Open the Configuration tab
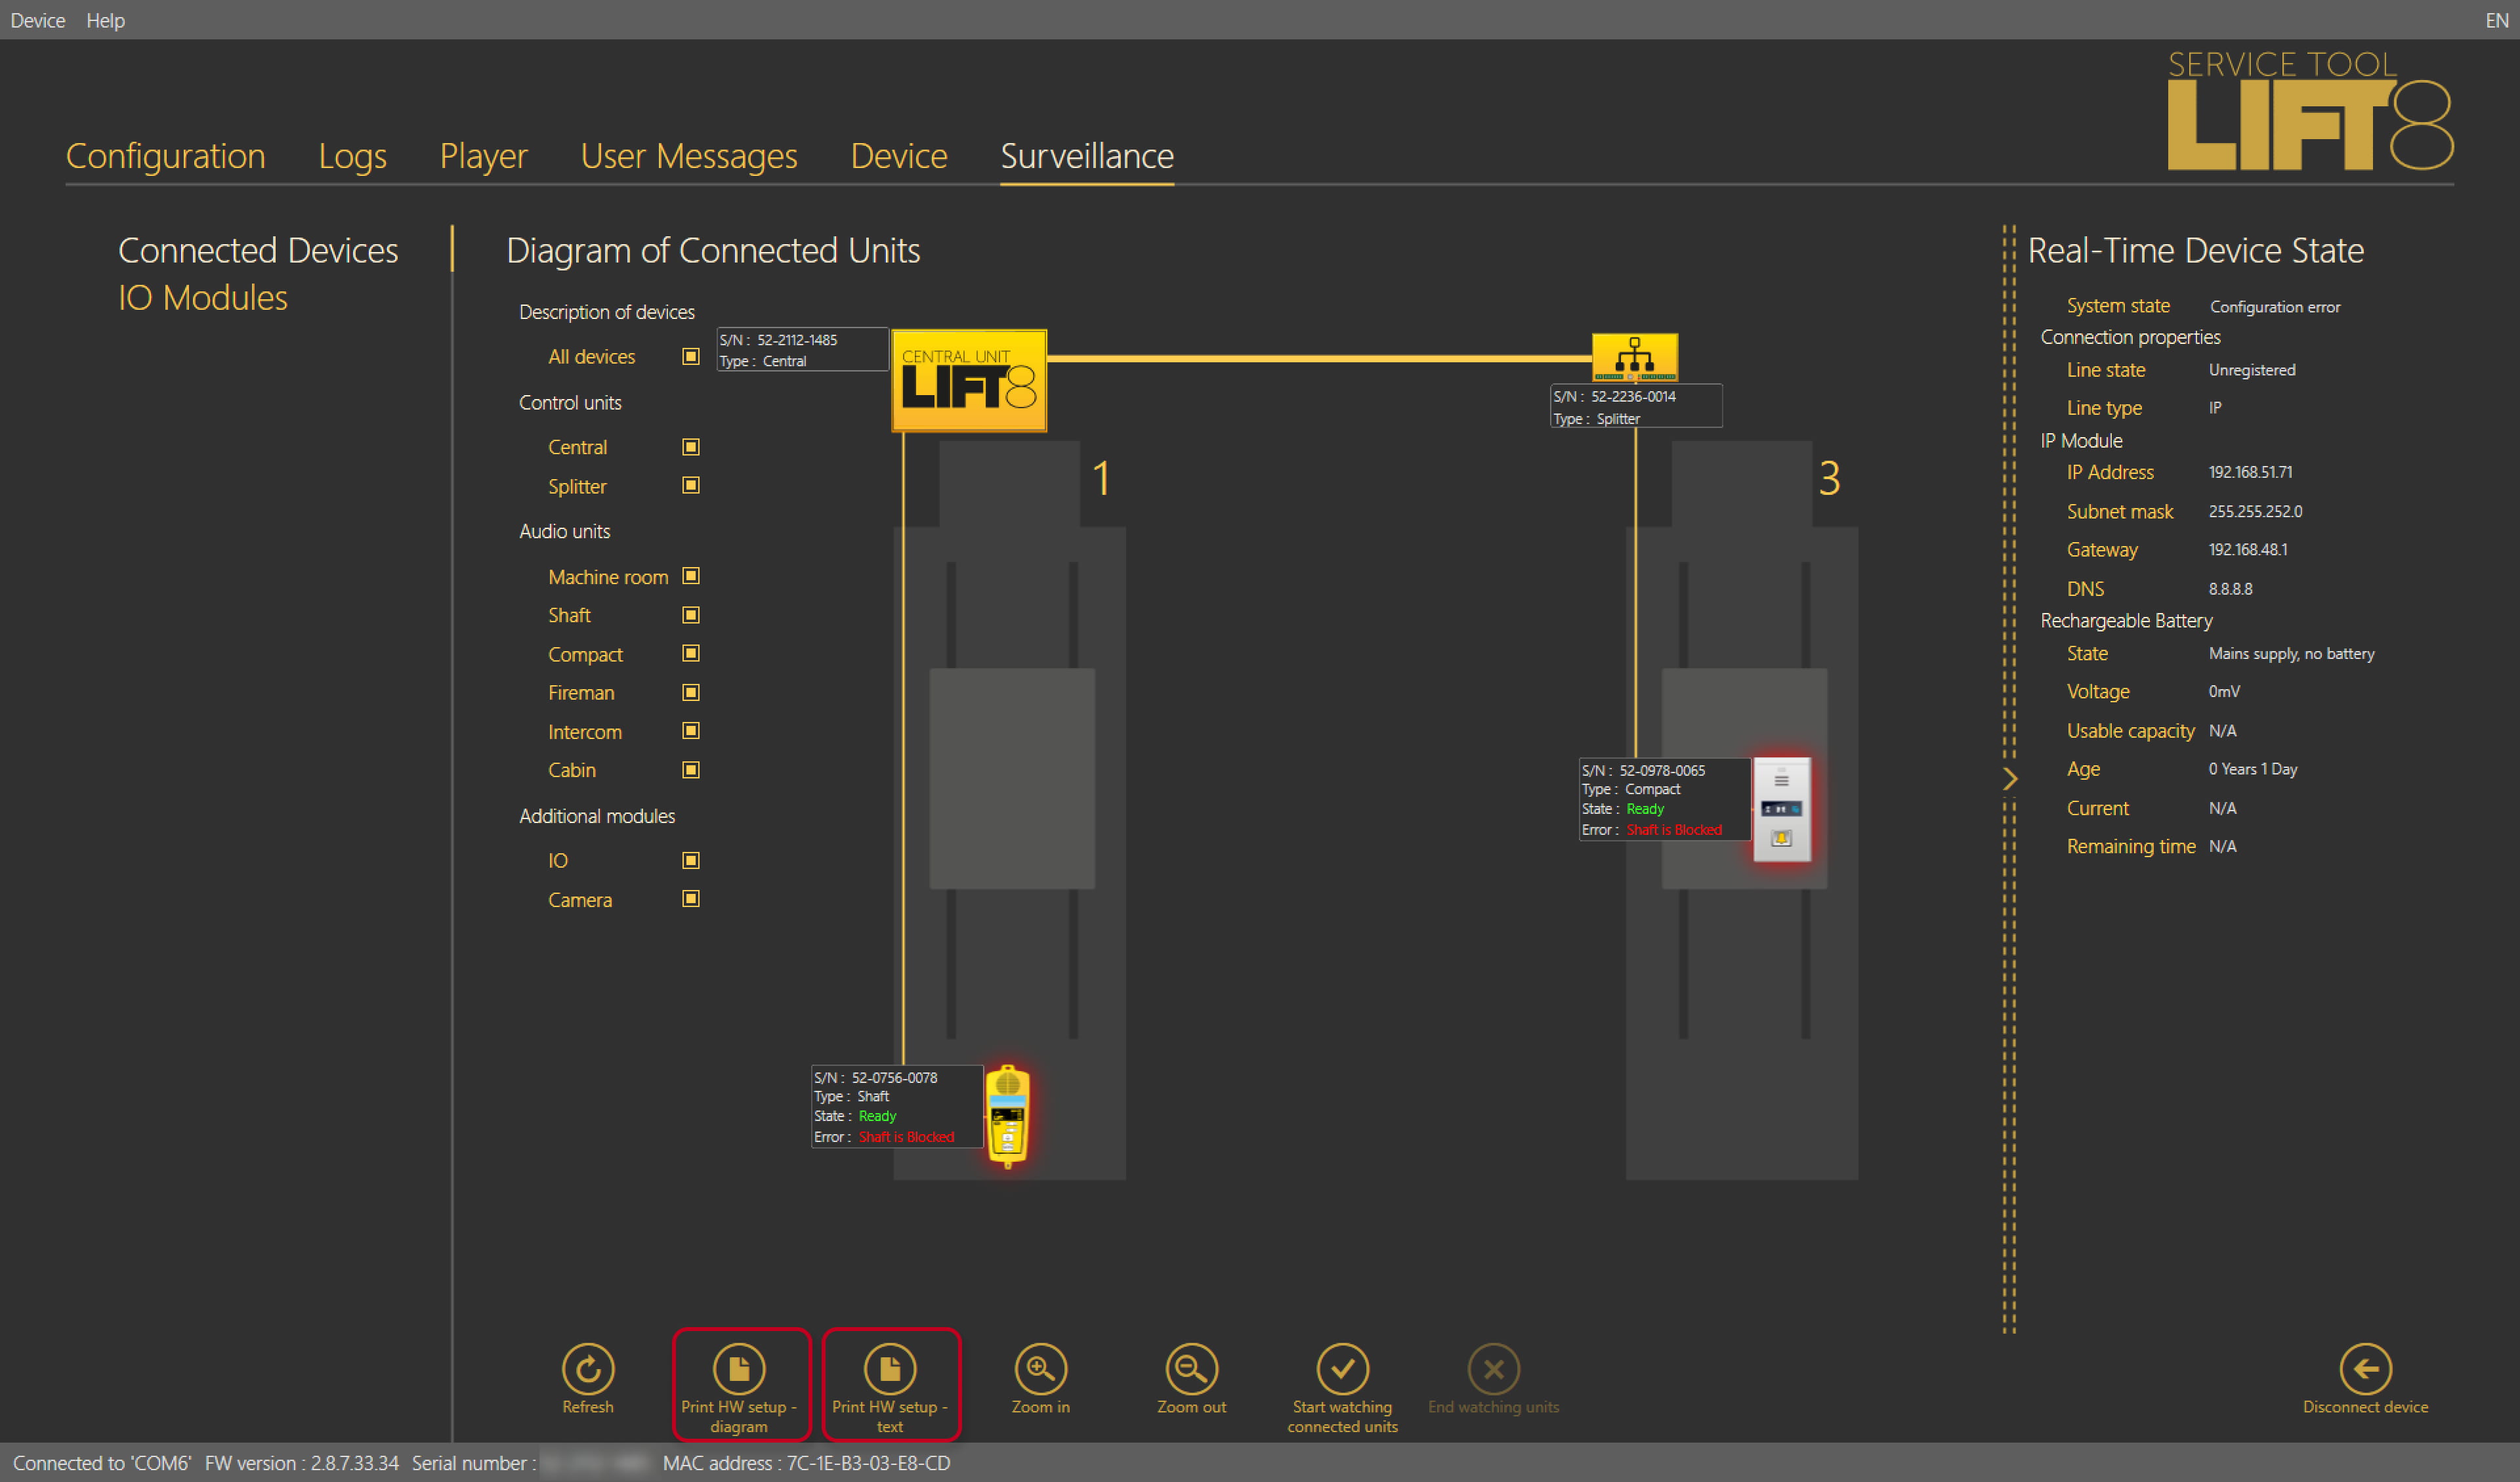 coord(165,156)
